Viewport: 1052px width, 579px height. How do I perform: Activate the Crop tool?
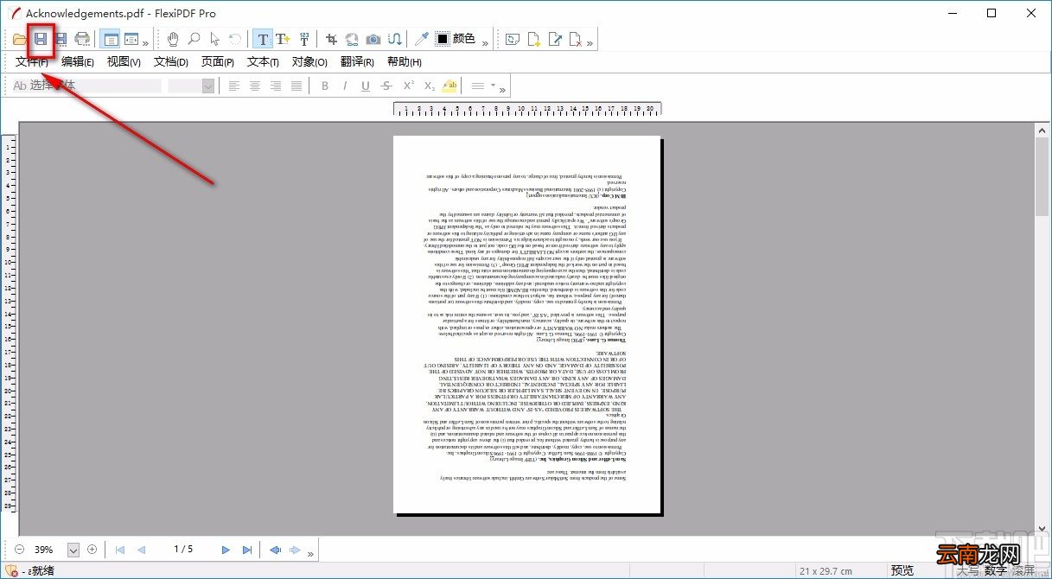pos(331,39)
